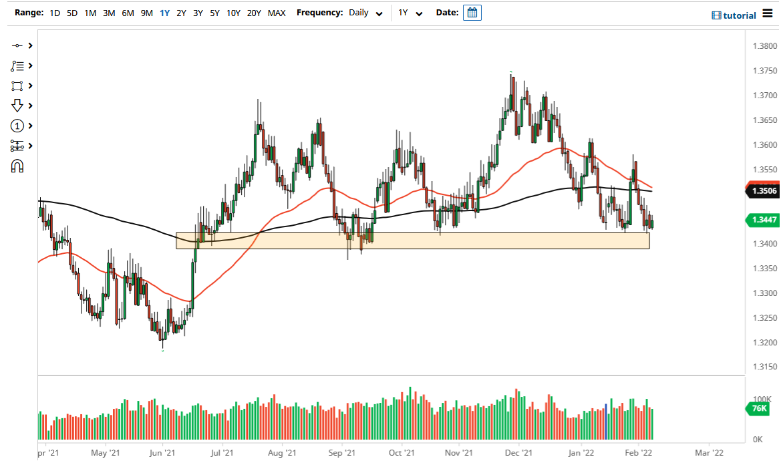Viewport: 781px width, 465px height.
Task: Click the red 1.3506 price label
Action: [x=763, y=191]
